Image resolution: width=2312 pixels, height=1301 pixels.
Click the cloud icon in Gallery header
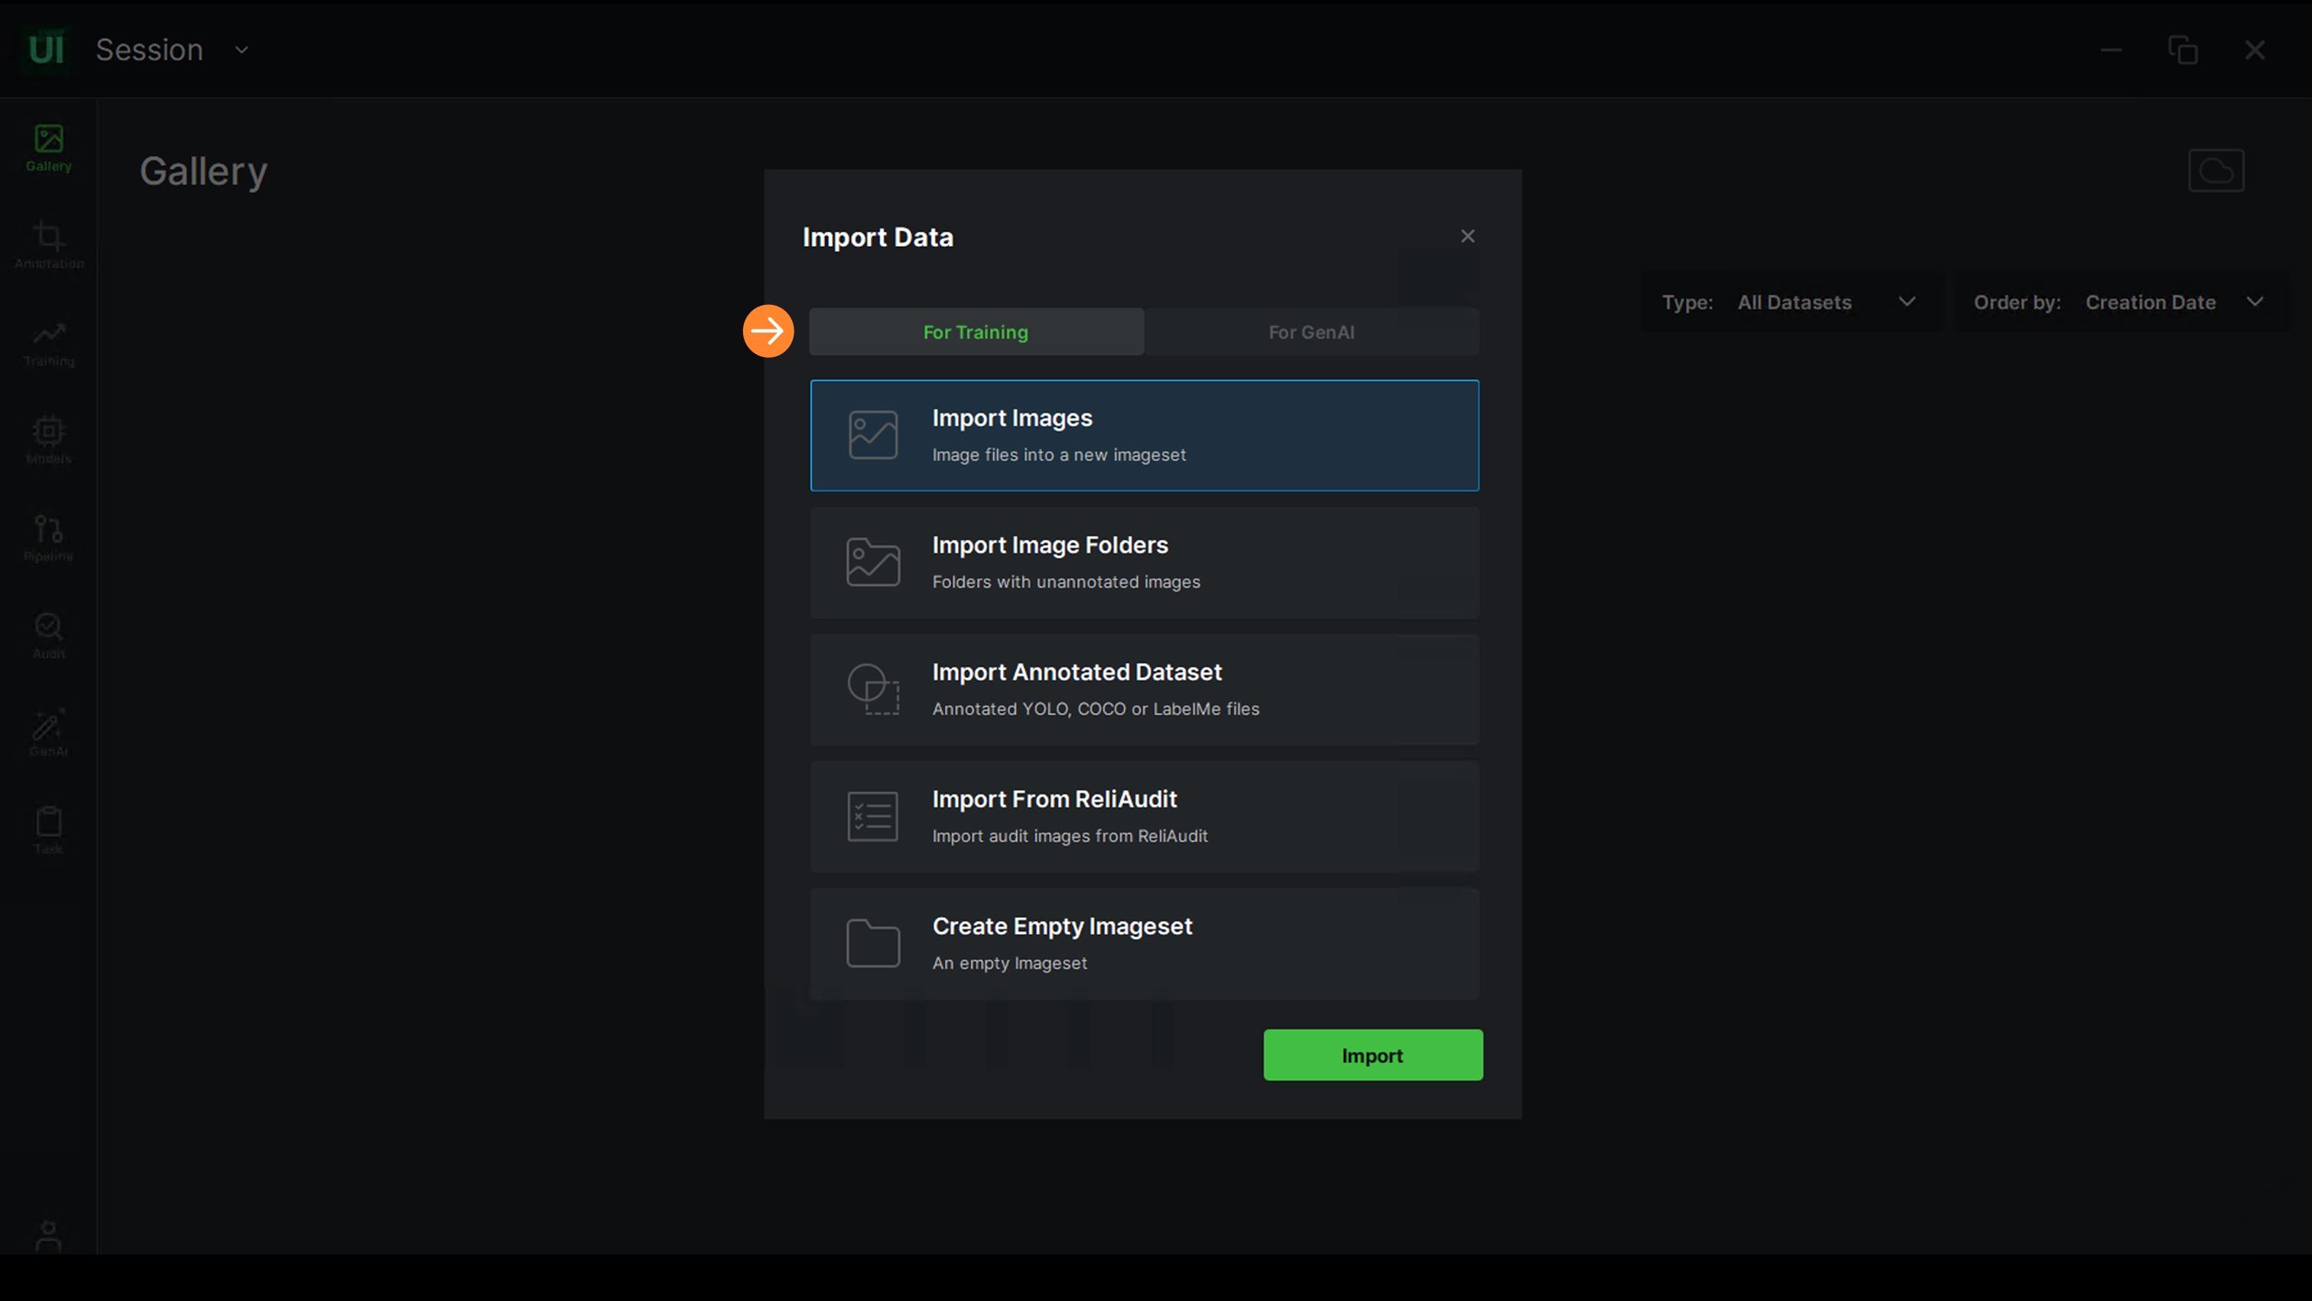point(2215,170)
